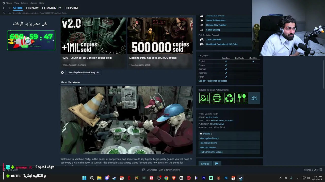Viewport: 325px width, 182px height.
Task: Go forward with the browser forward arrow
Action: point(9,8)
